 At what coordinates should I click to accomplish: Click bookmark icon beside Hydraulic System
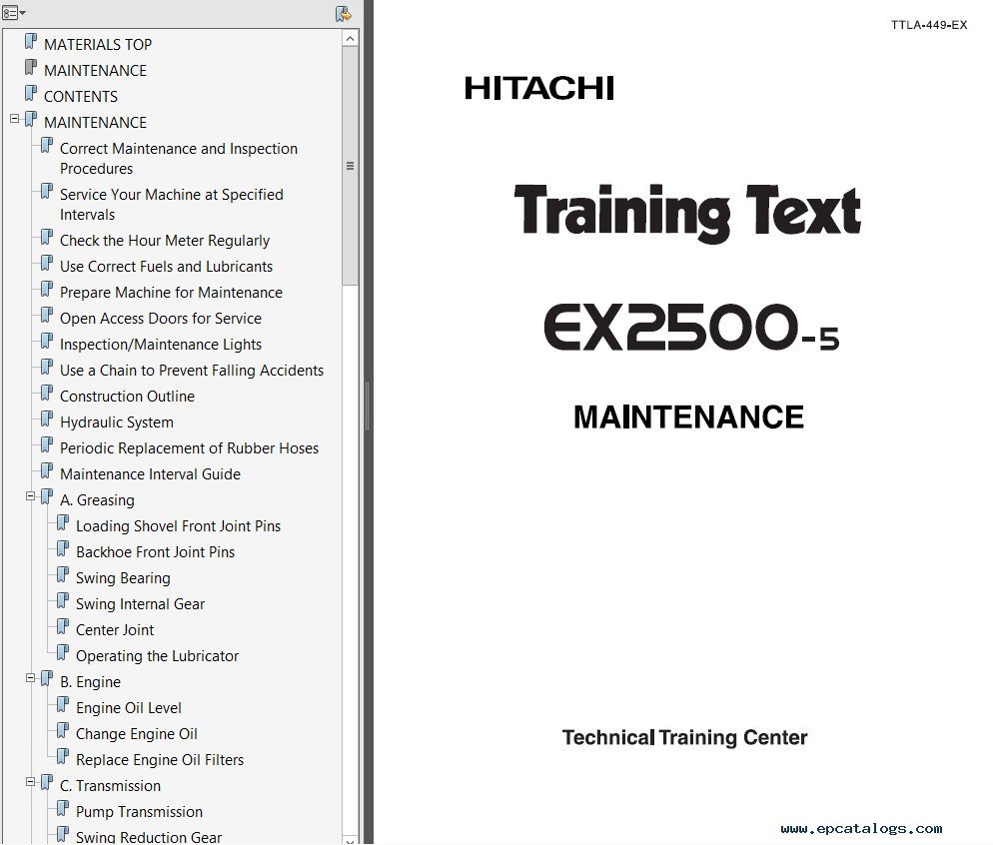[x=47, y=420]
